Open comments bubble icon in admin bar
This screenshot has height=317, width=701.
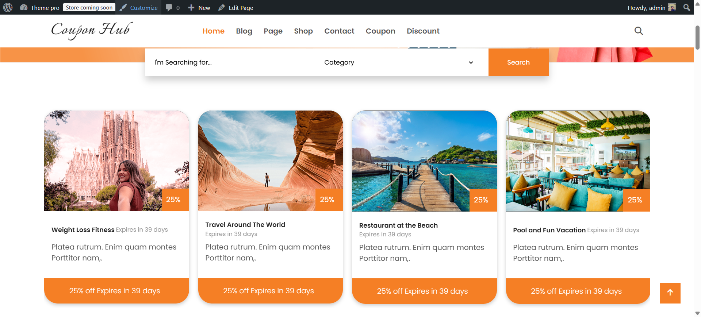(169, 8)
